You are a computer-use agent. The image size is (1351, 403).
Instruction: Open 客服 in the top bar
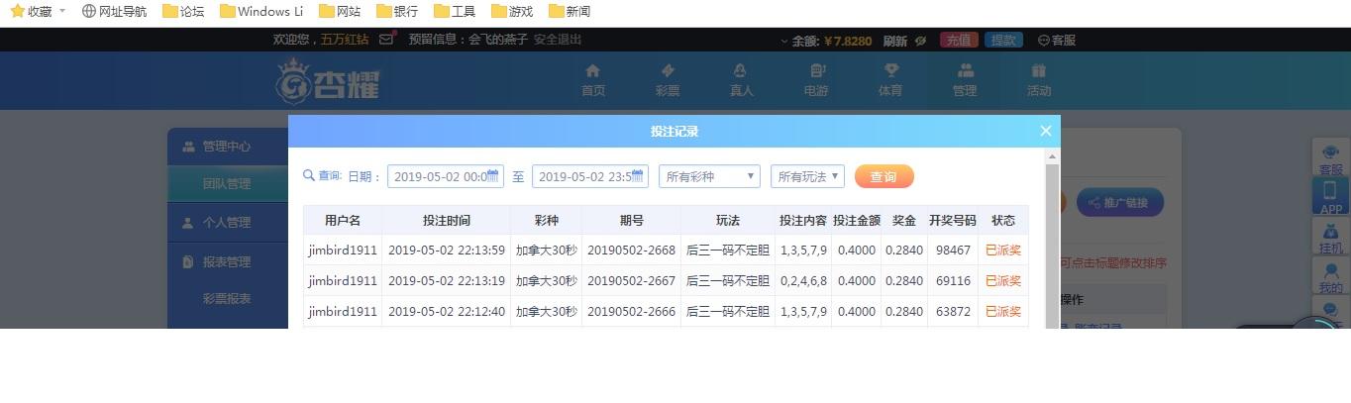1056,41
